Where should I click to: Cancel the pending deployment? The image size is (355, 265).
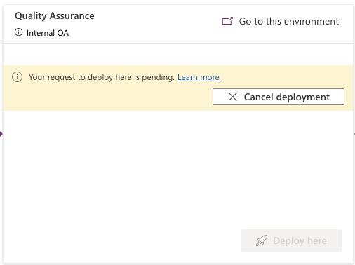pos(279,97)
